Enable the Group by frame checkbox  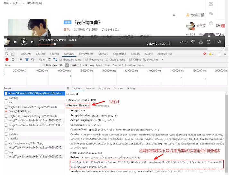pos(60,59)
